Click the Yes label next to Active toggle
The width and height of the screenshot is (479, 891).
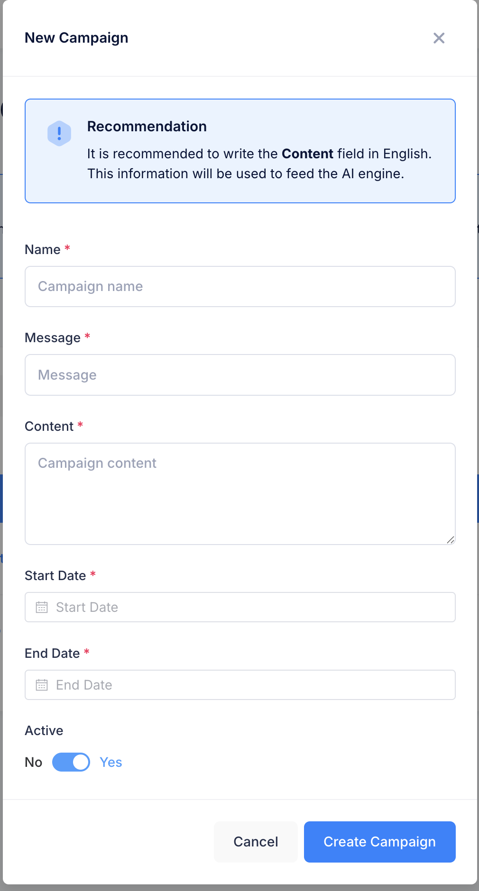point(110,762)
